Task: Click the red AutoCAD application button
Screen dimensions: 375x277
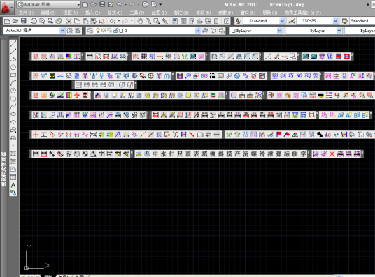Action: click(x=6, y=8)
